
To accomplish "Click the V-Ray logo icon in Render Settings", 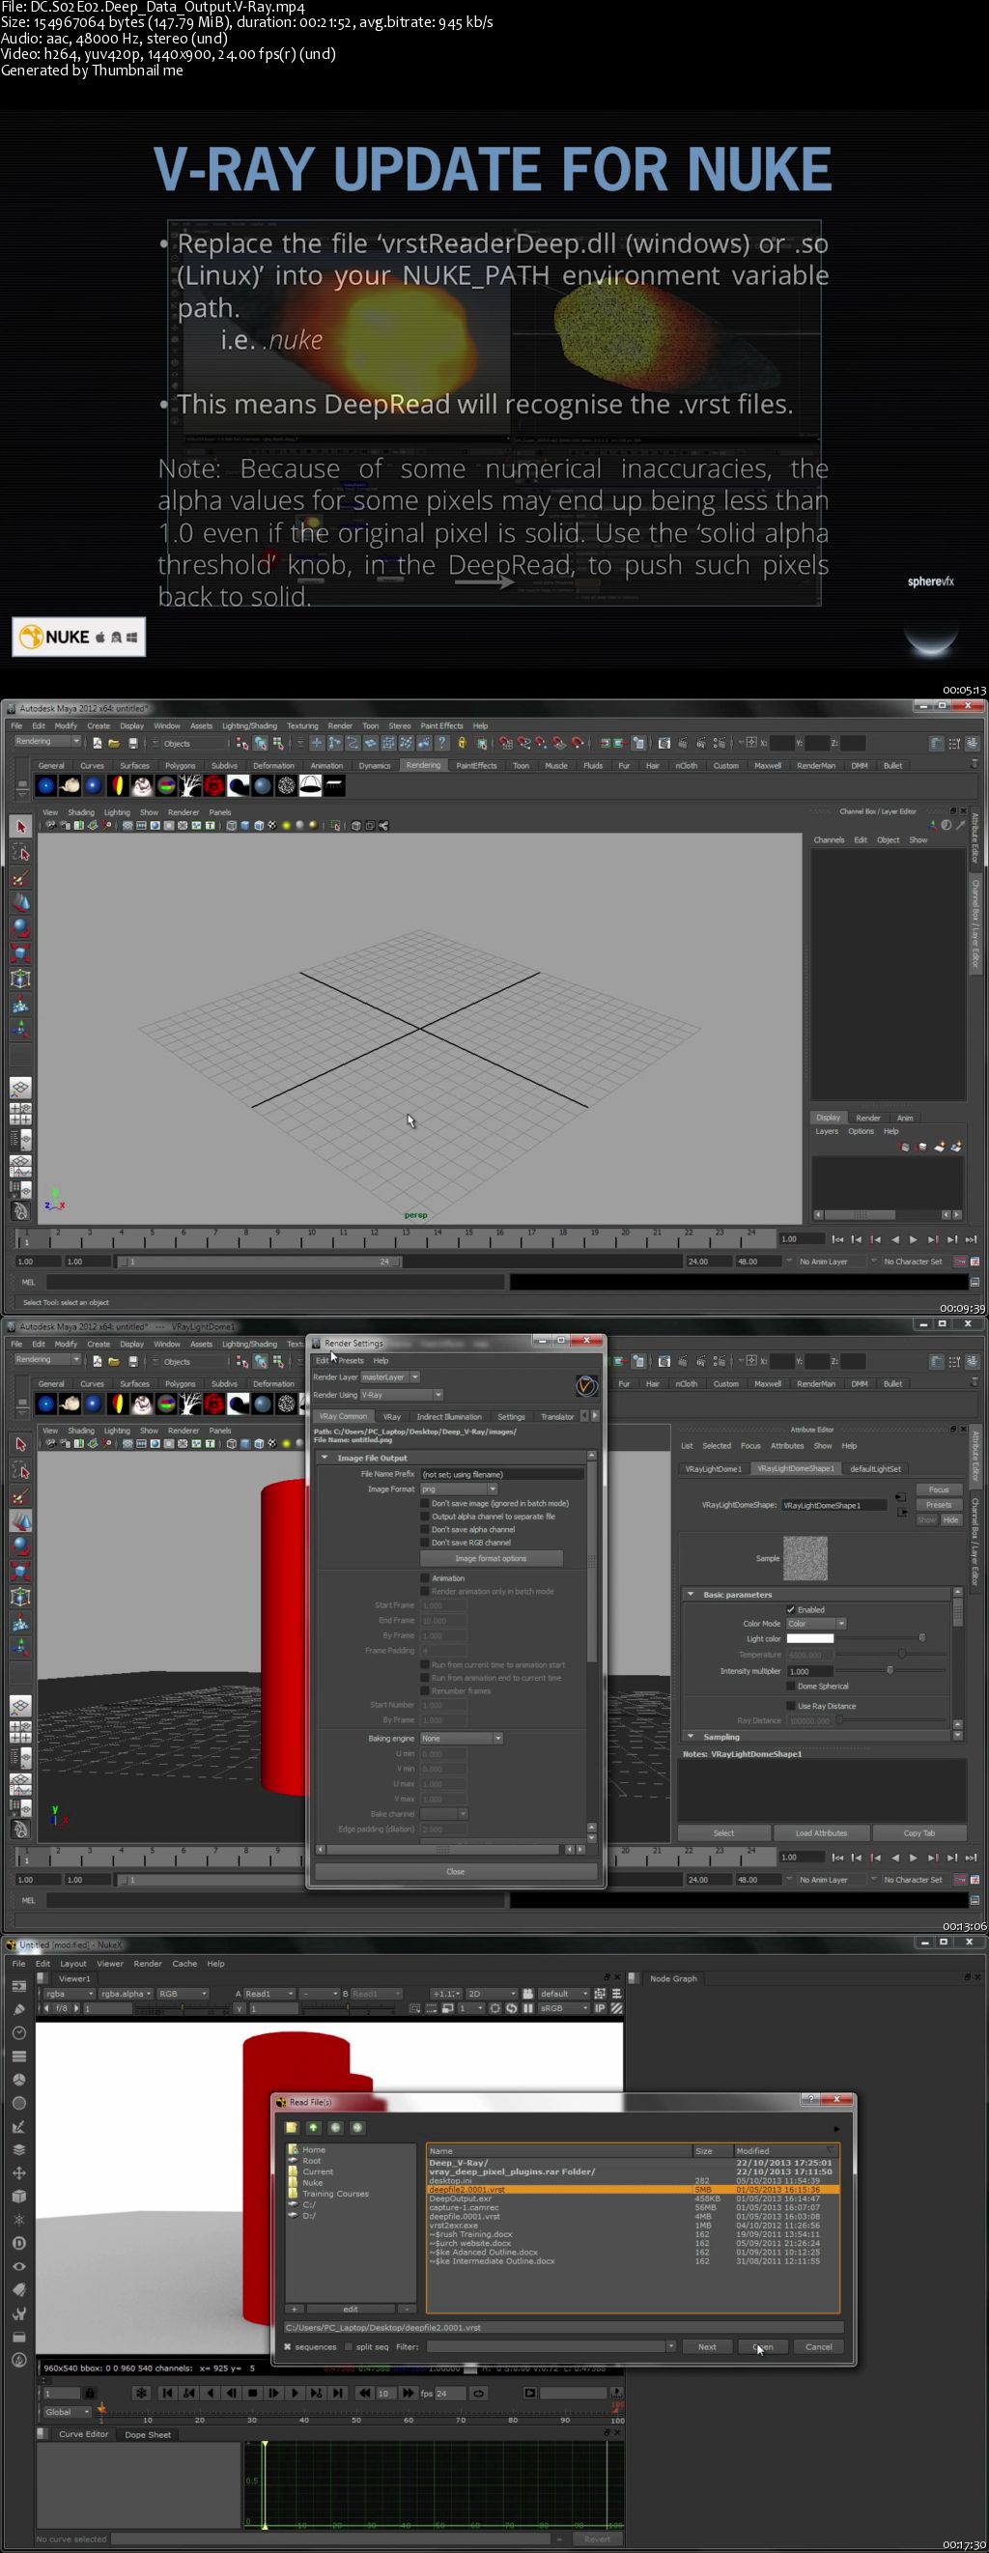I will pos(586,1385).
